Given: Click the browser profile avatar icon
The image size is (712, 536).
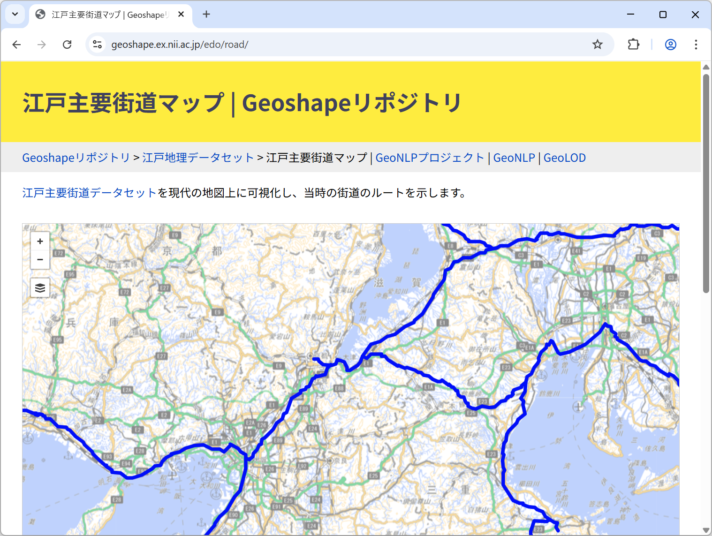Looking at the screenshot, I should coord(670,44).
